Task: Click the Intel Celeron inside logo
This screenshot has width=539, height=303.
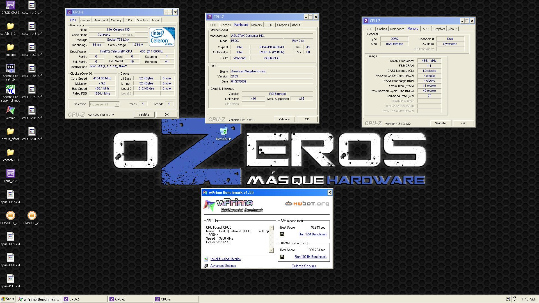Action: 162,37
